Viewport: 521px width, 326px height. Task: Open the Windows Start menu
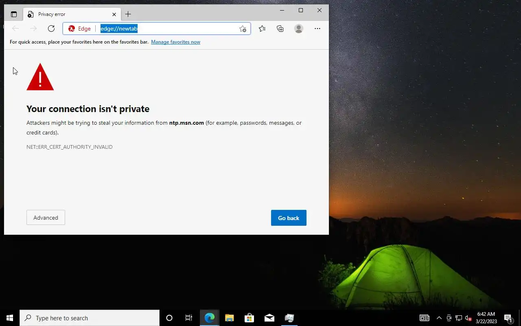pos(10,318)
